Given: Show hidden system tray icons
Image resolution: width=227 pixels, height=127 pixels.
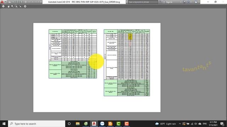Looking at the screenshot, I should point(180,124).
